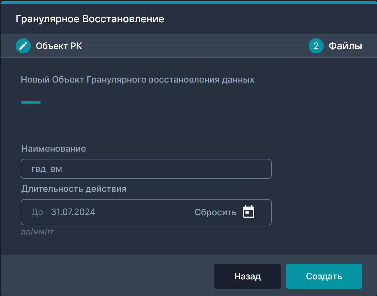Click the Сбросить link to reset date
Image resolution: width=377 pixels, height=296 pixels.
coord(215,212)
